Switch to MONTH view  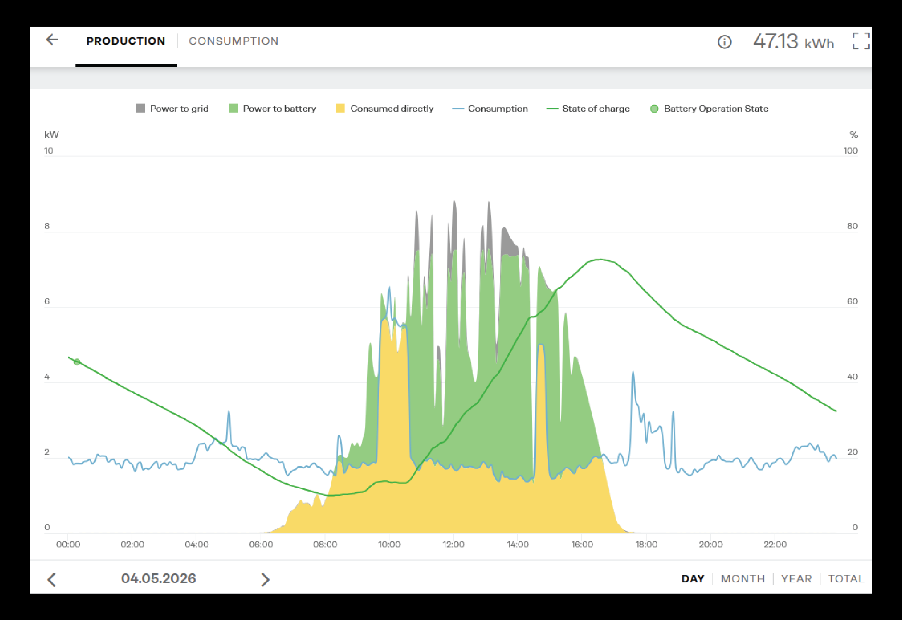tap(743, 578)
